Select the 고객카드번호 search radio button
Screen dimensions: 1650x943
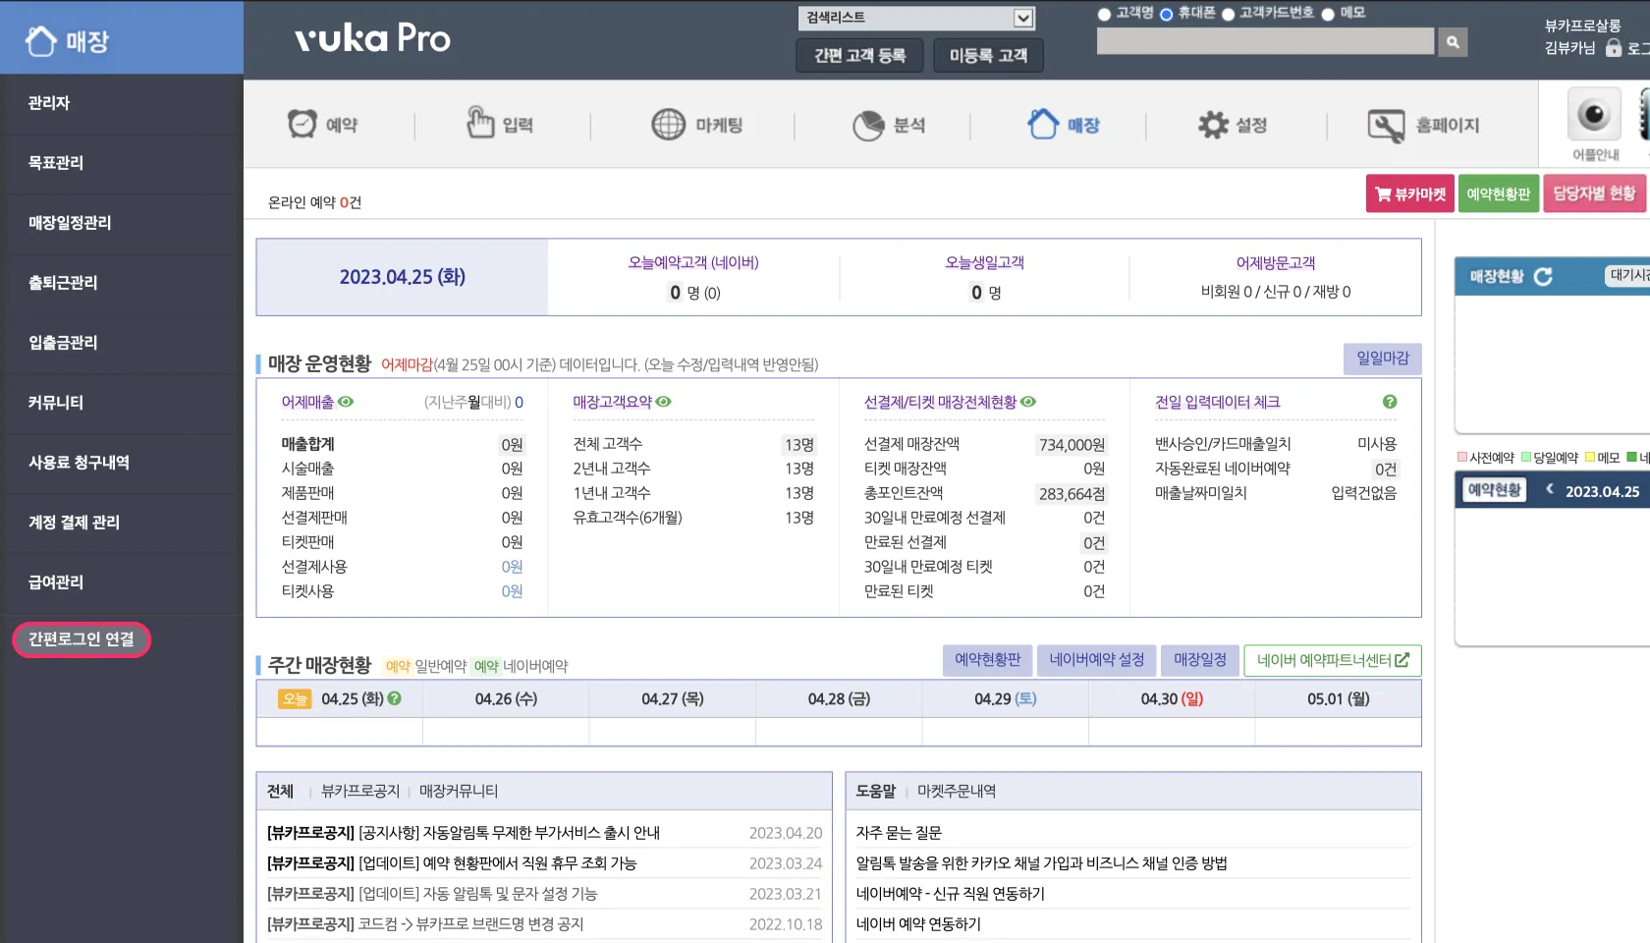tap(1228, 14)
